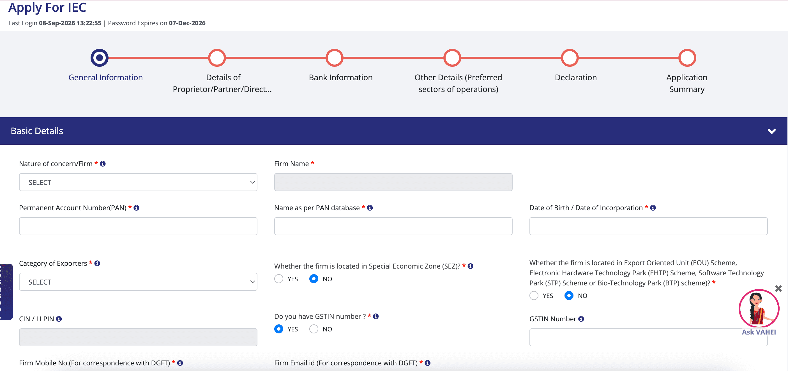The image size is (788, 371).
Task: Click info icon beside Category of Exporters
Action: 97,263
